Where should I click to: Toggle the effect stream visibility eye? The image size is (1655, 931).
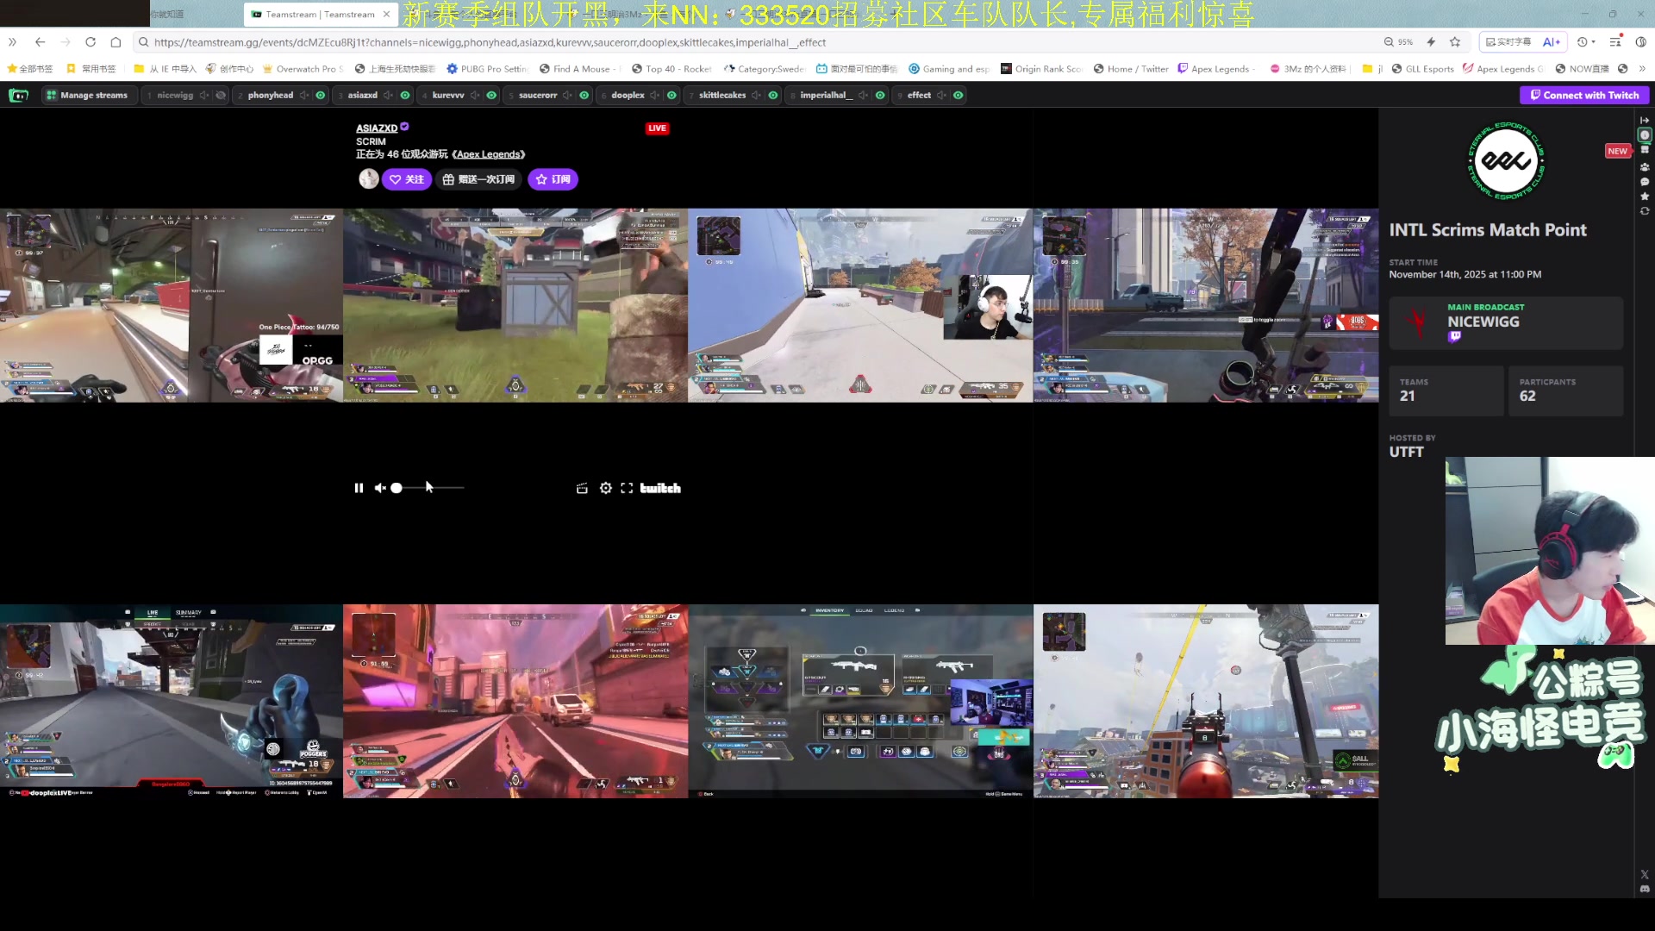(x=958, y=96)
